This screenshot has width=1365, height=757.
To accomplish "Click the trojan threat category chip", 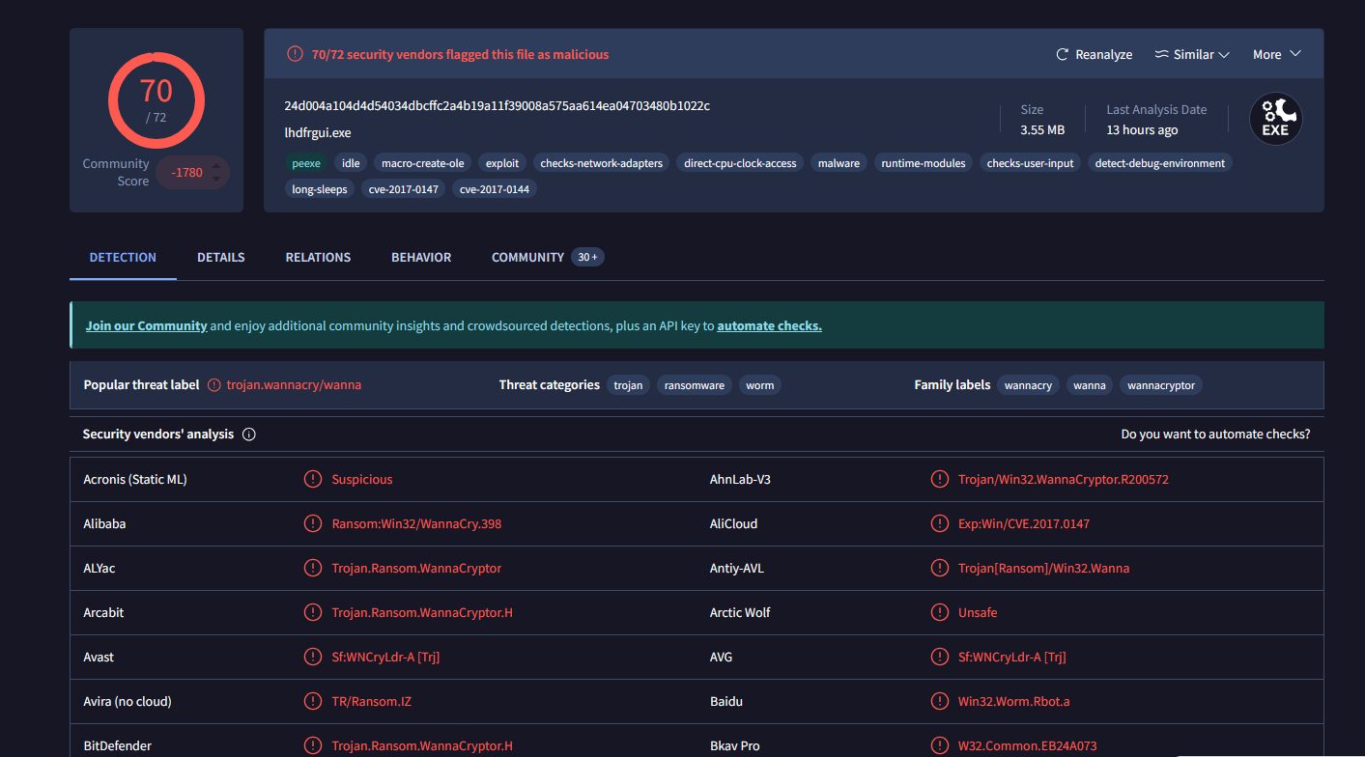I will click(x=628, y=385).
